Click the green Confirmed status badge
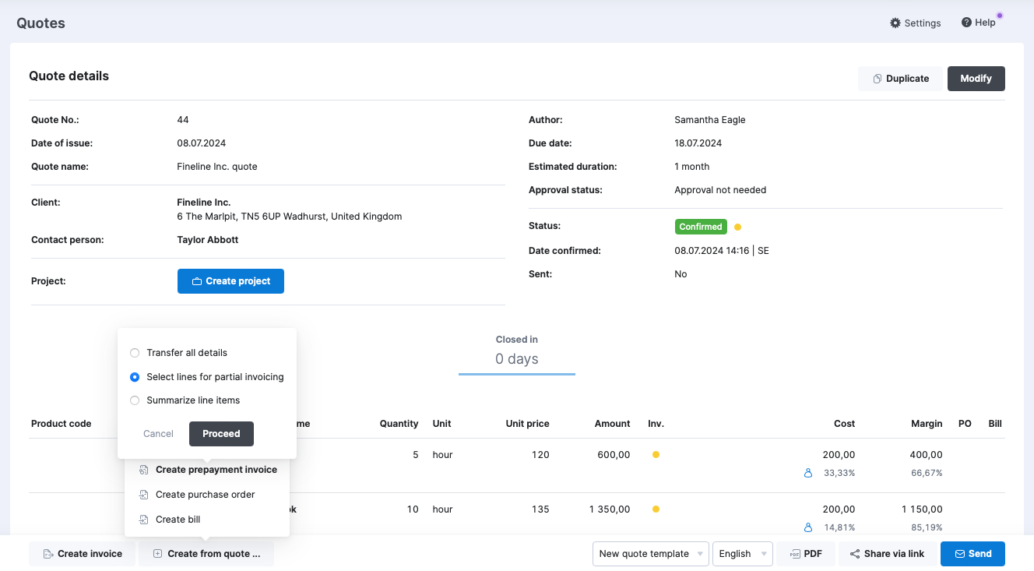The image size is (1034, 571). point(701,227)
